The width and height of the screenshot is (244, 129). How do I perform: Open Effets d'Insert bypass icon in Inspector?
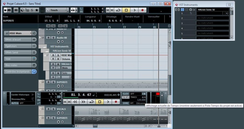pos(34,40)
